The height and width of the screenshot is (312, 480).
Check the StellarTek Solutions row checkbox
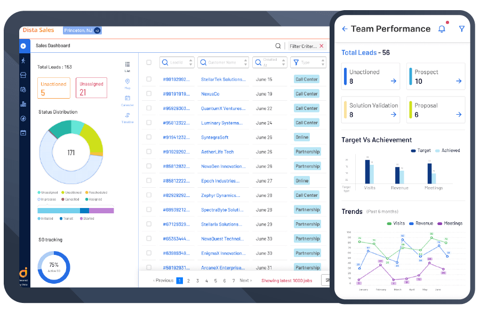click(x=149, y=79)
